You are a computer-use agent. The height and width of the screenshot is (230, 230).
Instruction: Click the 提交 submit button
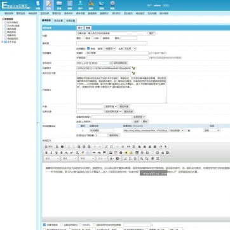click(80, 28)
